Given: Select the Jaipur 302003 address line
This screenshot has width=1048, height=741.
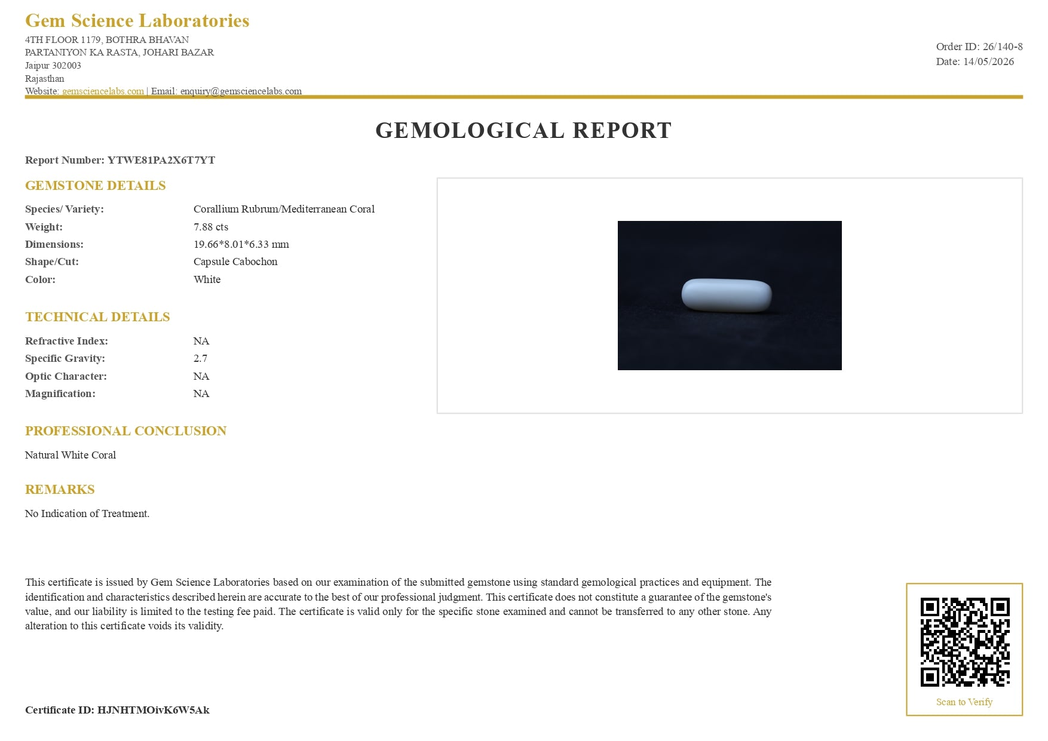Looking at the screenshot, I should pos(53,66).
